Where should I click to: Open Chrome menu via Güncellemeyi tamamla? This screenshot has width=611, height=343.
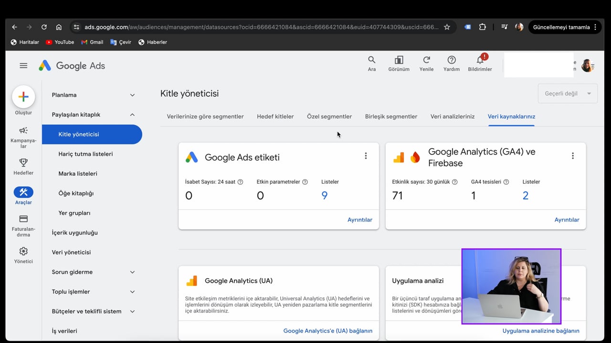click(x=564, y=27)
